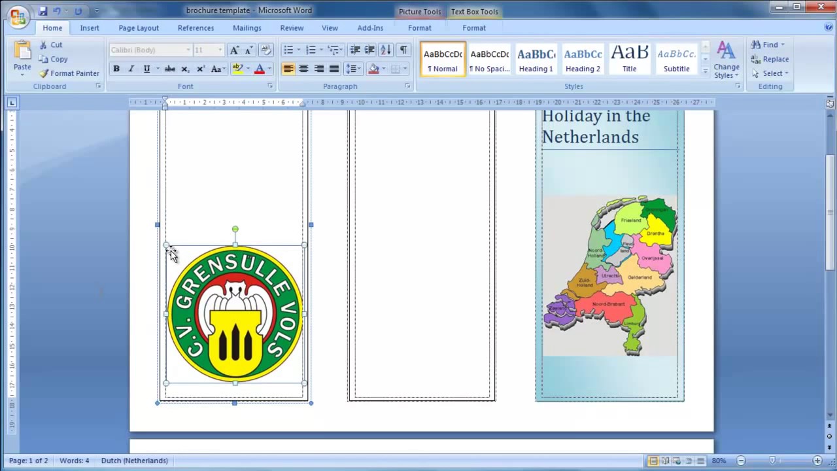
Task: Copy the selection to clipboard
Action: pos(53,59)
